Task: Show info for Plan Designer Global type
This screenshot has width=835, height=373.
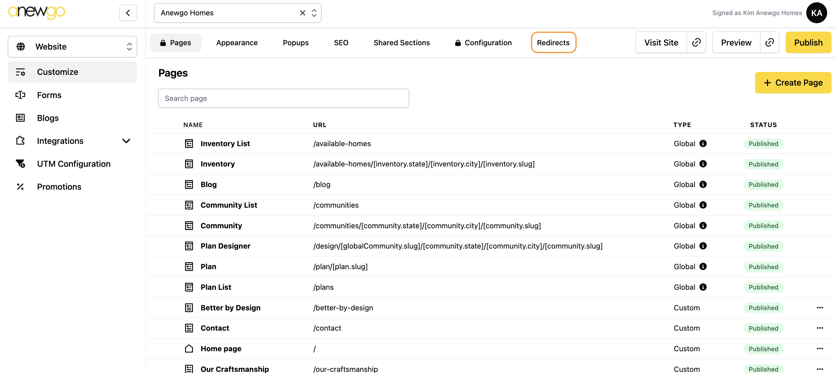Action: tap(703, 246)
